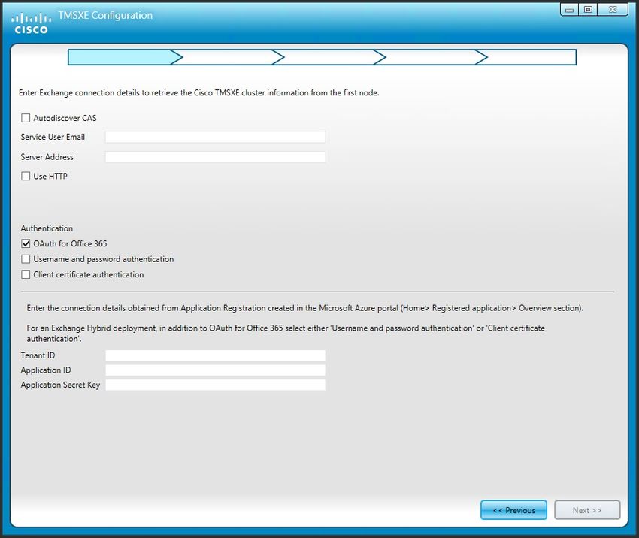Viewport: 639px width, 538px height.
Task: Minimize the TMSXE Configuration window
Action: pos(569,9)
